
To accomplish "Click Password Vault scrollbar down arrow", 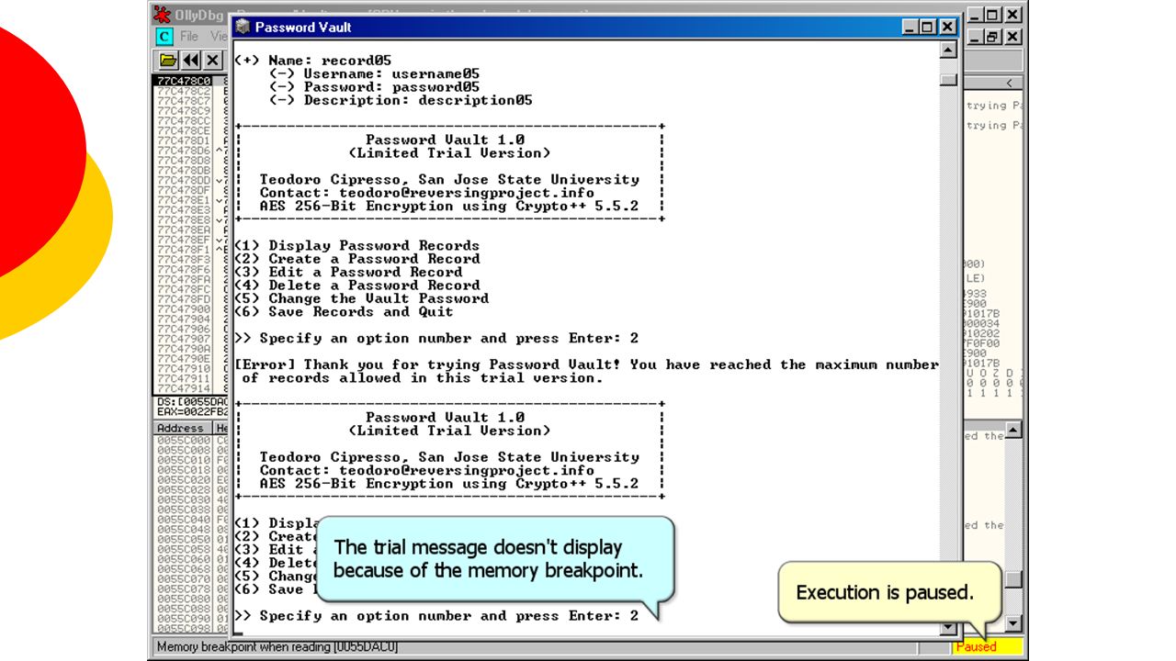I will (949, 629).
